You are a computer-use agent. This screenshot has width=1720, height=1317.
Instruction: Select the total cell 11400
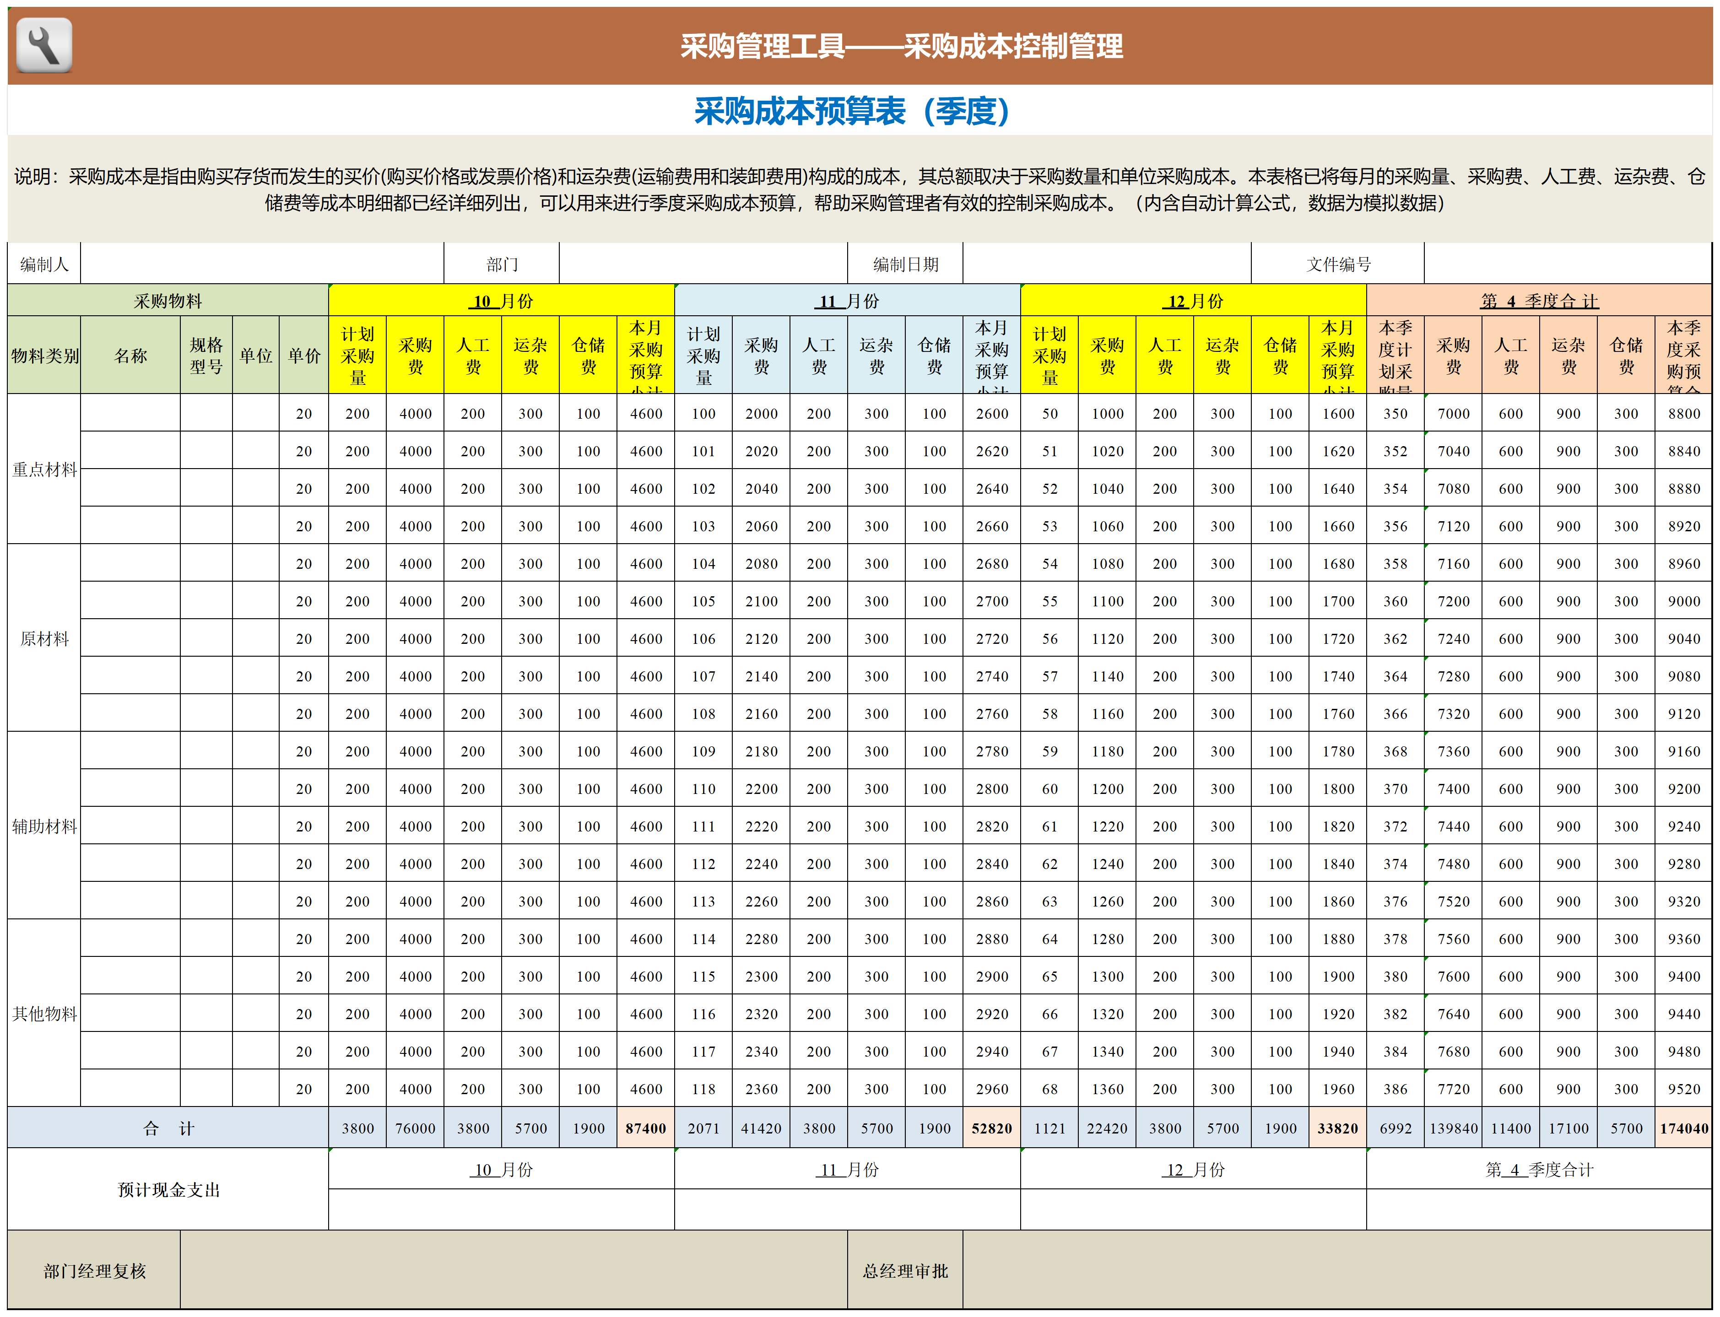coord(1511,1127)
